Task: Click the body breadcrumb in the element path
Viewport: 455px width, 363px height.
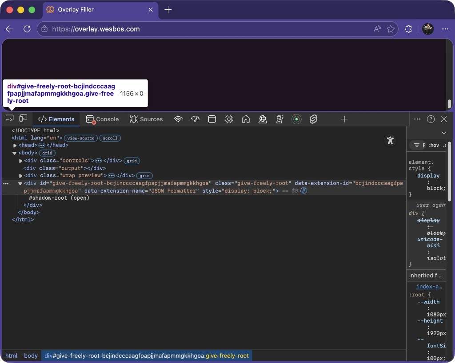Action: click(31, 355)
